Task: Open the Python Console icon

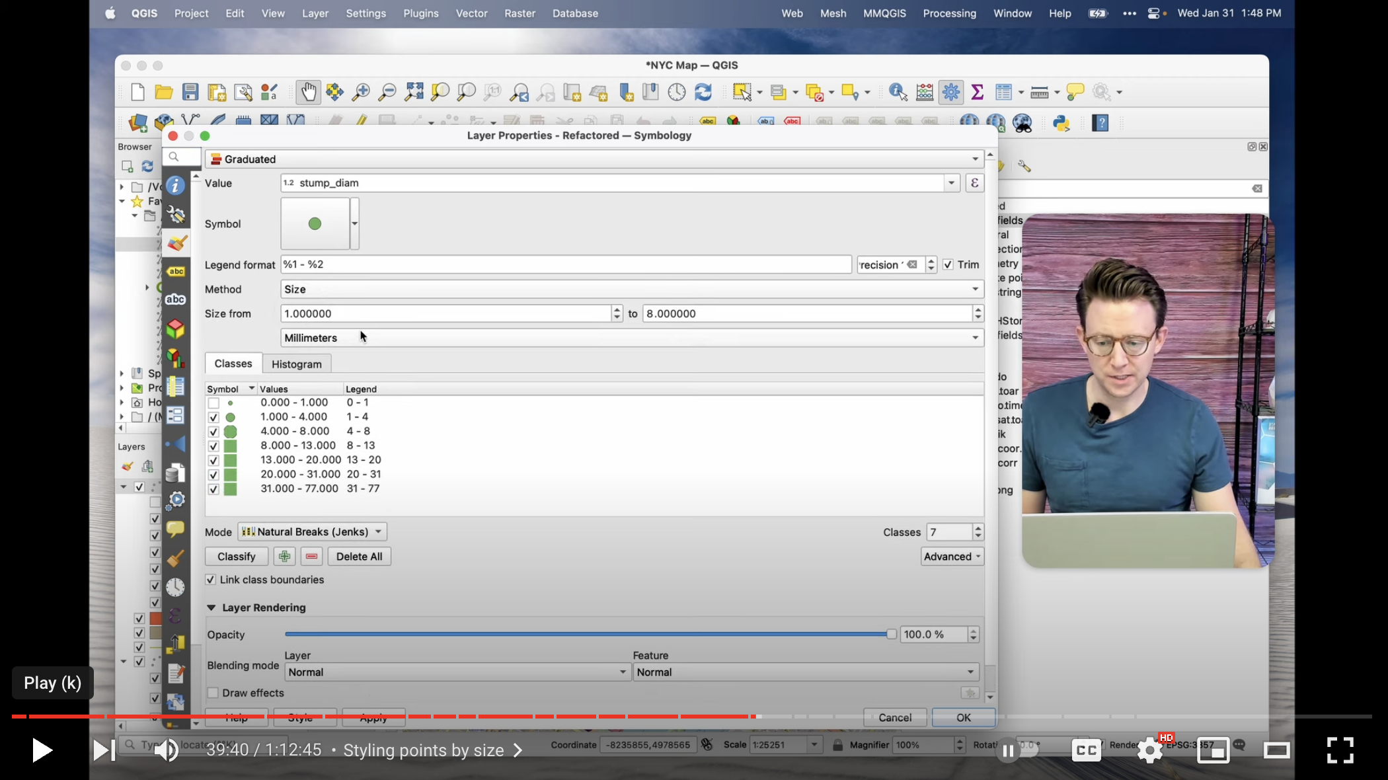Action: (x=1061, y=123)
